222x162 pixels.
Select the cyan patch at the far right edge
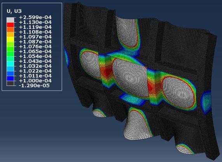tap(206, 102)
